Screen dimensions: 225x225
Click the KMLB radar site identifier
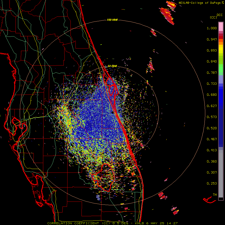pos(139,223)
